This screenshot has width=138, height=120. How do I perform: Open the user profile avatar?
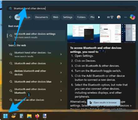tap(119, 17)
